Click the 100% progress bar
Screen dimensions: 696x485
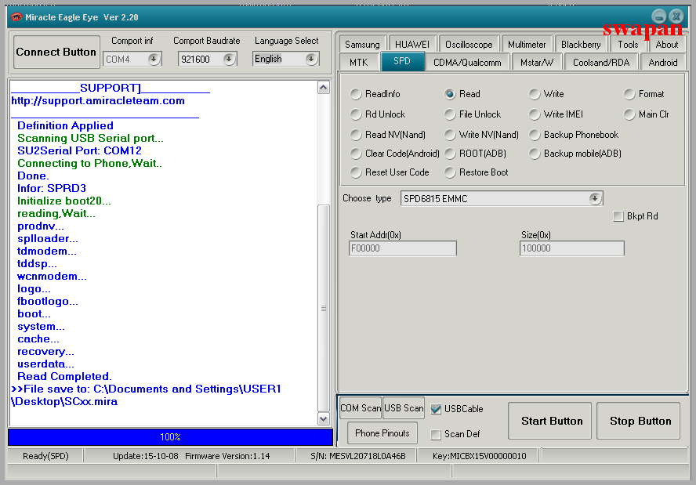point(170,437)
